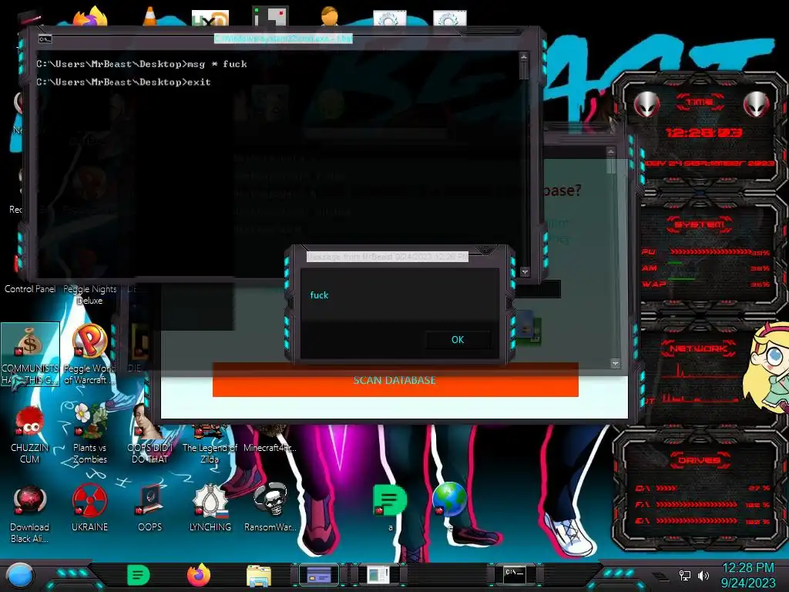The image size is (789, 592).
Task: Select the RansomWar... skull desktop icon
Action: tap(270, 507)
